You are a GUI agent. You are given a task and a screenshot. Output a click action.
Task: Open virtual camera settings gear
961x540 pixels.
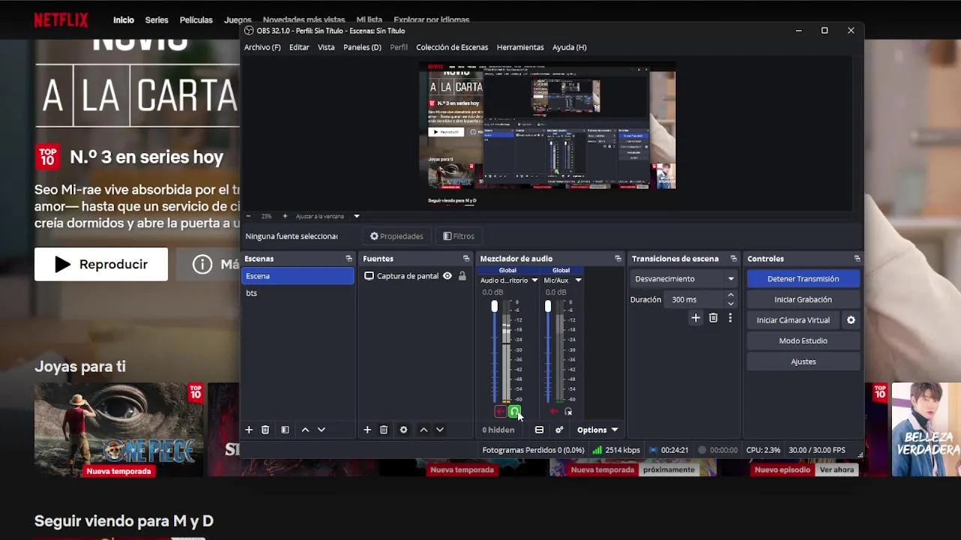(x=851, y=320)
